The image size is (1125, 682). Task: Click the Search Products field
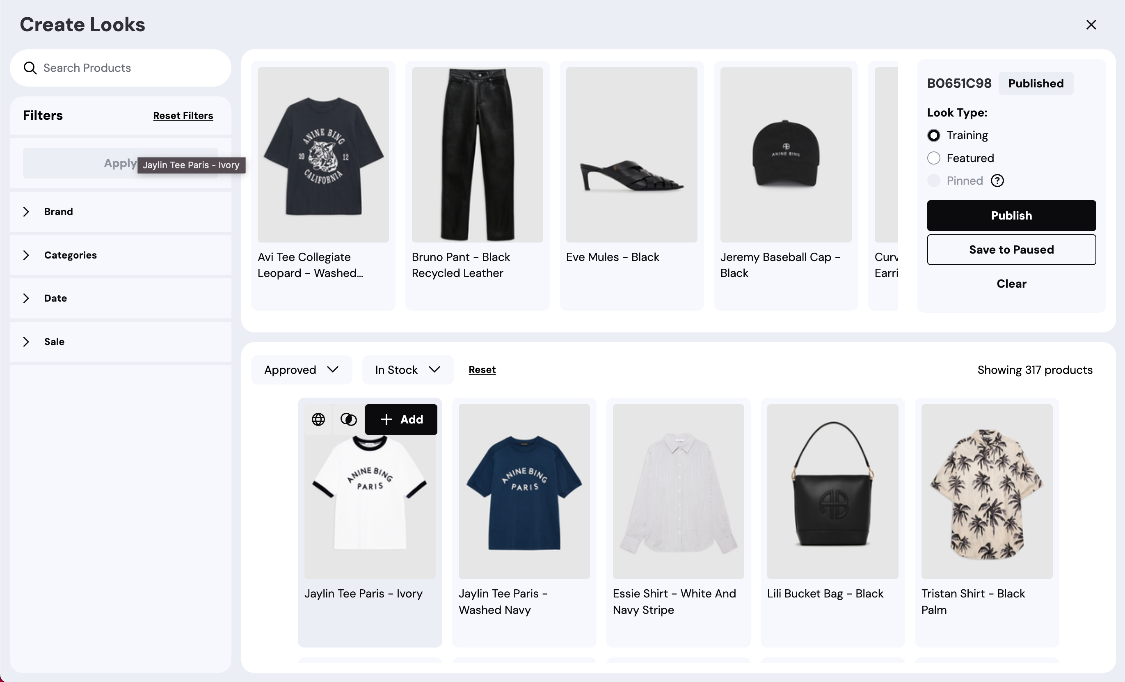[121, 68]
